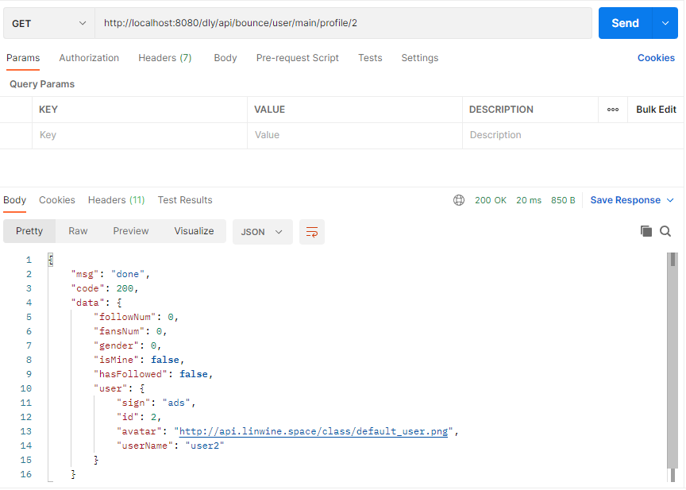Switch response view to Raw
The image size is (686, 490).
(x=78, y=231)
